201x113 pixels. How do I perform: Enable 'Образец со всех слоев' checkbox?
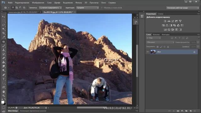[102, 8]
